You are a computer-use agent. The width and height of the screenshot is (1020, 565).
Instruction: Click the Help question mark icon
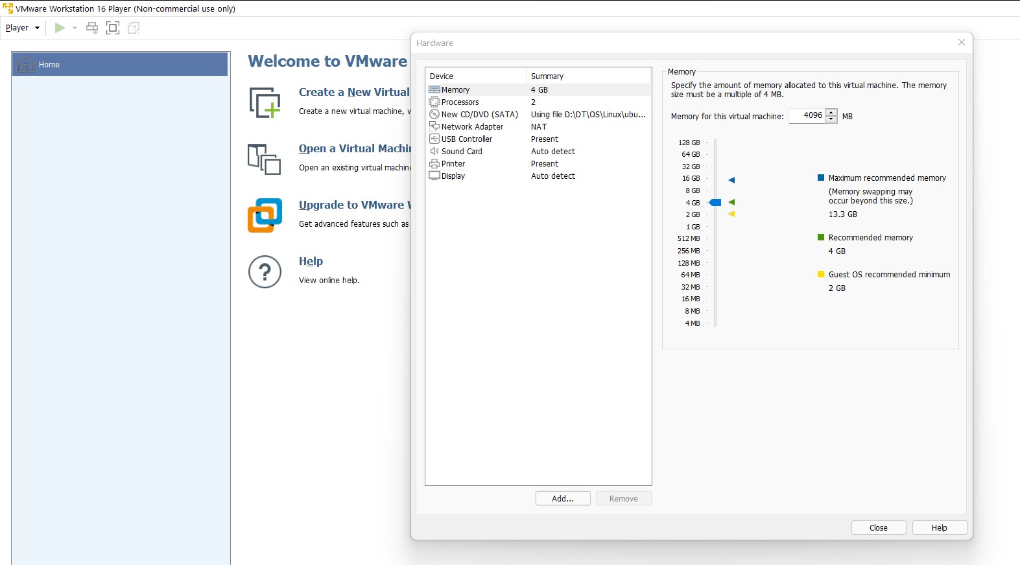[x=265, y=271]
